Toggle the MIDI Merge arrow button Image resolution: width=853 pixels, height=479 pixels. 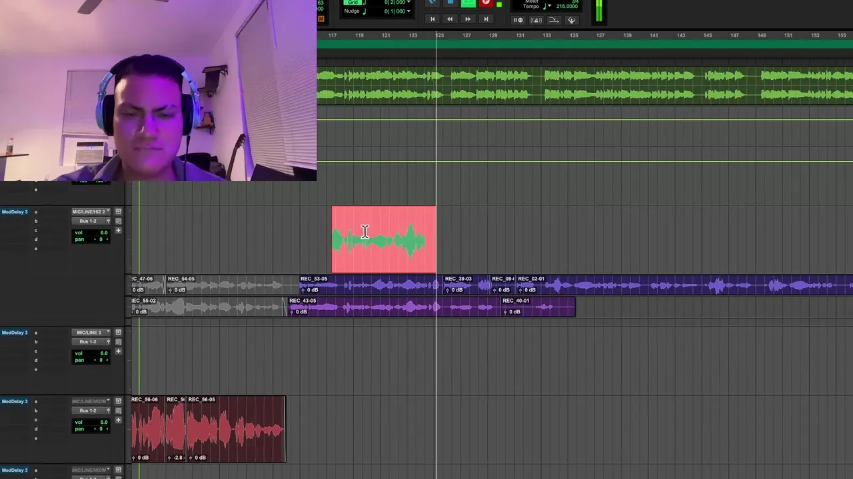tap(553, 20)
